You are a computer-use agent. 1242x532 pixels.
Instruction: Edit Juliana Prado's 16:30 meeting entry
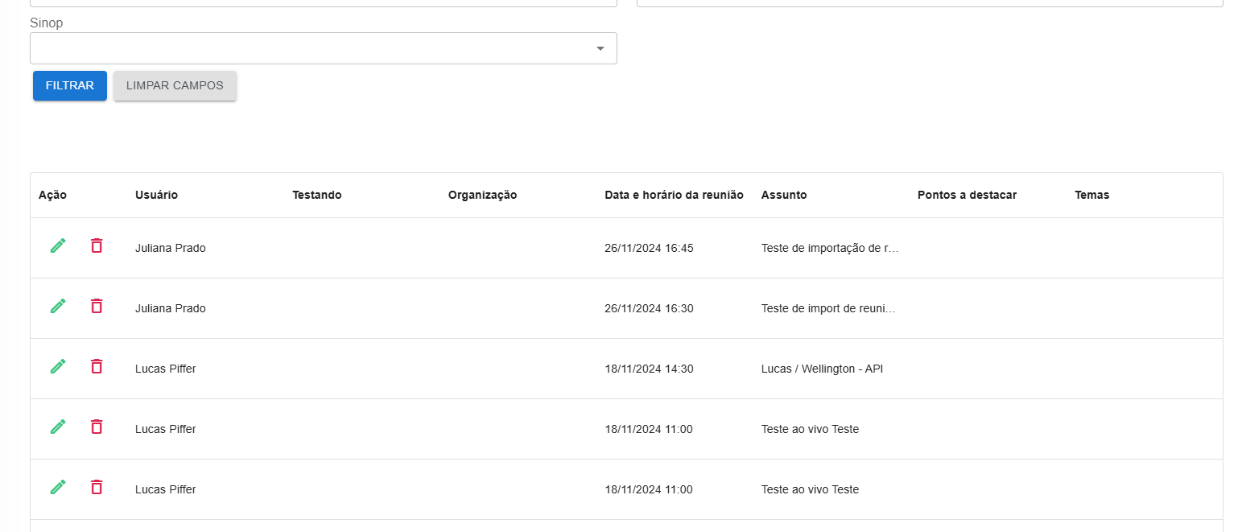point(58,307)
